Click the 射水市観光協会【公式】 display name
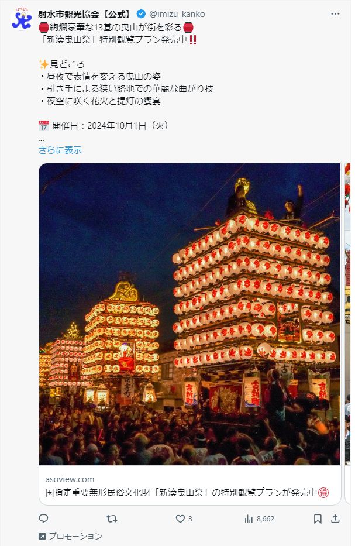This screenshot has height=546, width=355. click(x=86, y=14)
